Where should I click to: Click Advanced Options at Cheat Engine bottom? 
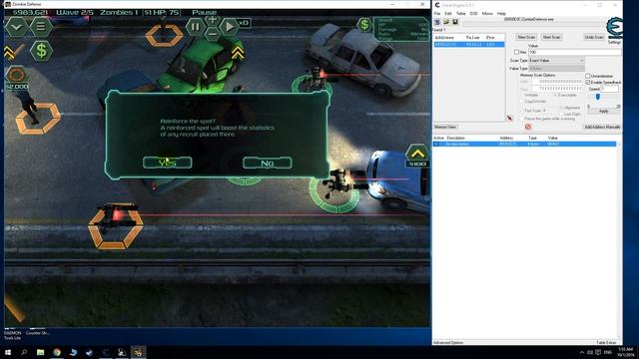coord(448,343)
